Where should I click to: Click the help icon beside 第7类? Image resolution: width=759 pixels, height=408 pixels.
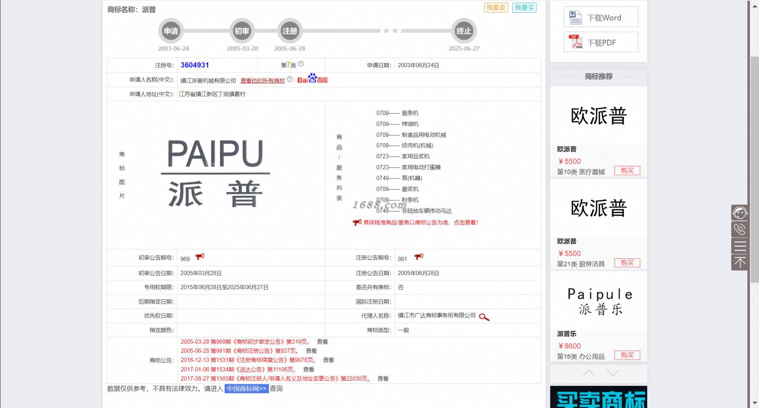pyautogui.click(x=301, y=64)
